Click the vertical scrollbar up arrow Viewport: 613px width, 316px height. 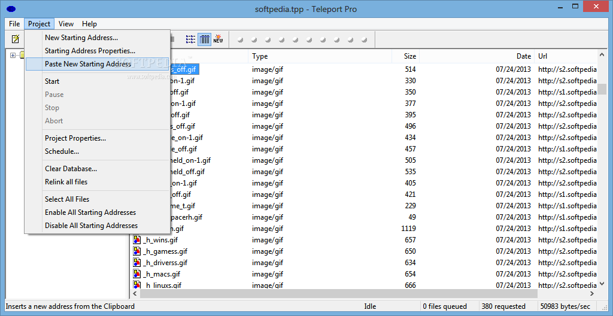(x=602, y=54)
